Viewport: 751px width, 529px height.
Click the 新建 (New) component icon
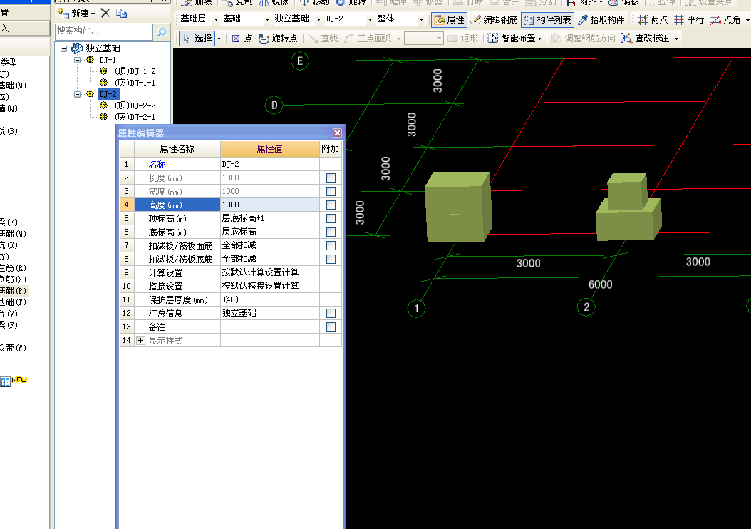(63, 13)
